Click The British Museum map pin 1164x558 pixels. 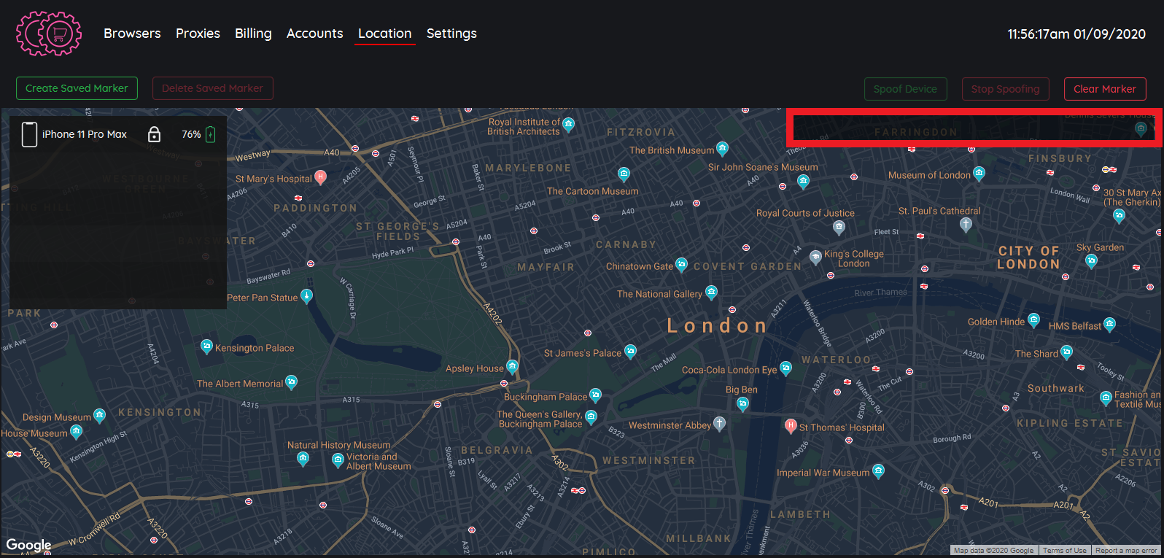point(722,149)
